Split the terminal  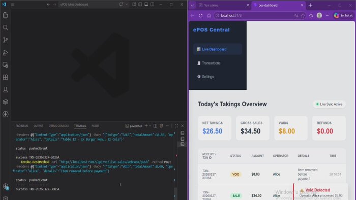coord(155,126)
